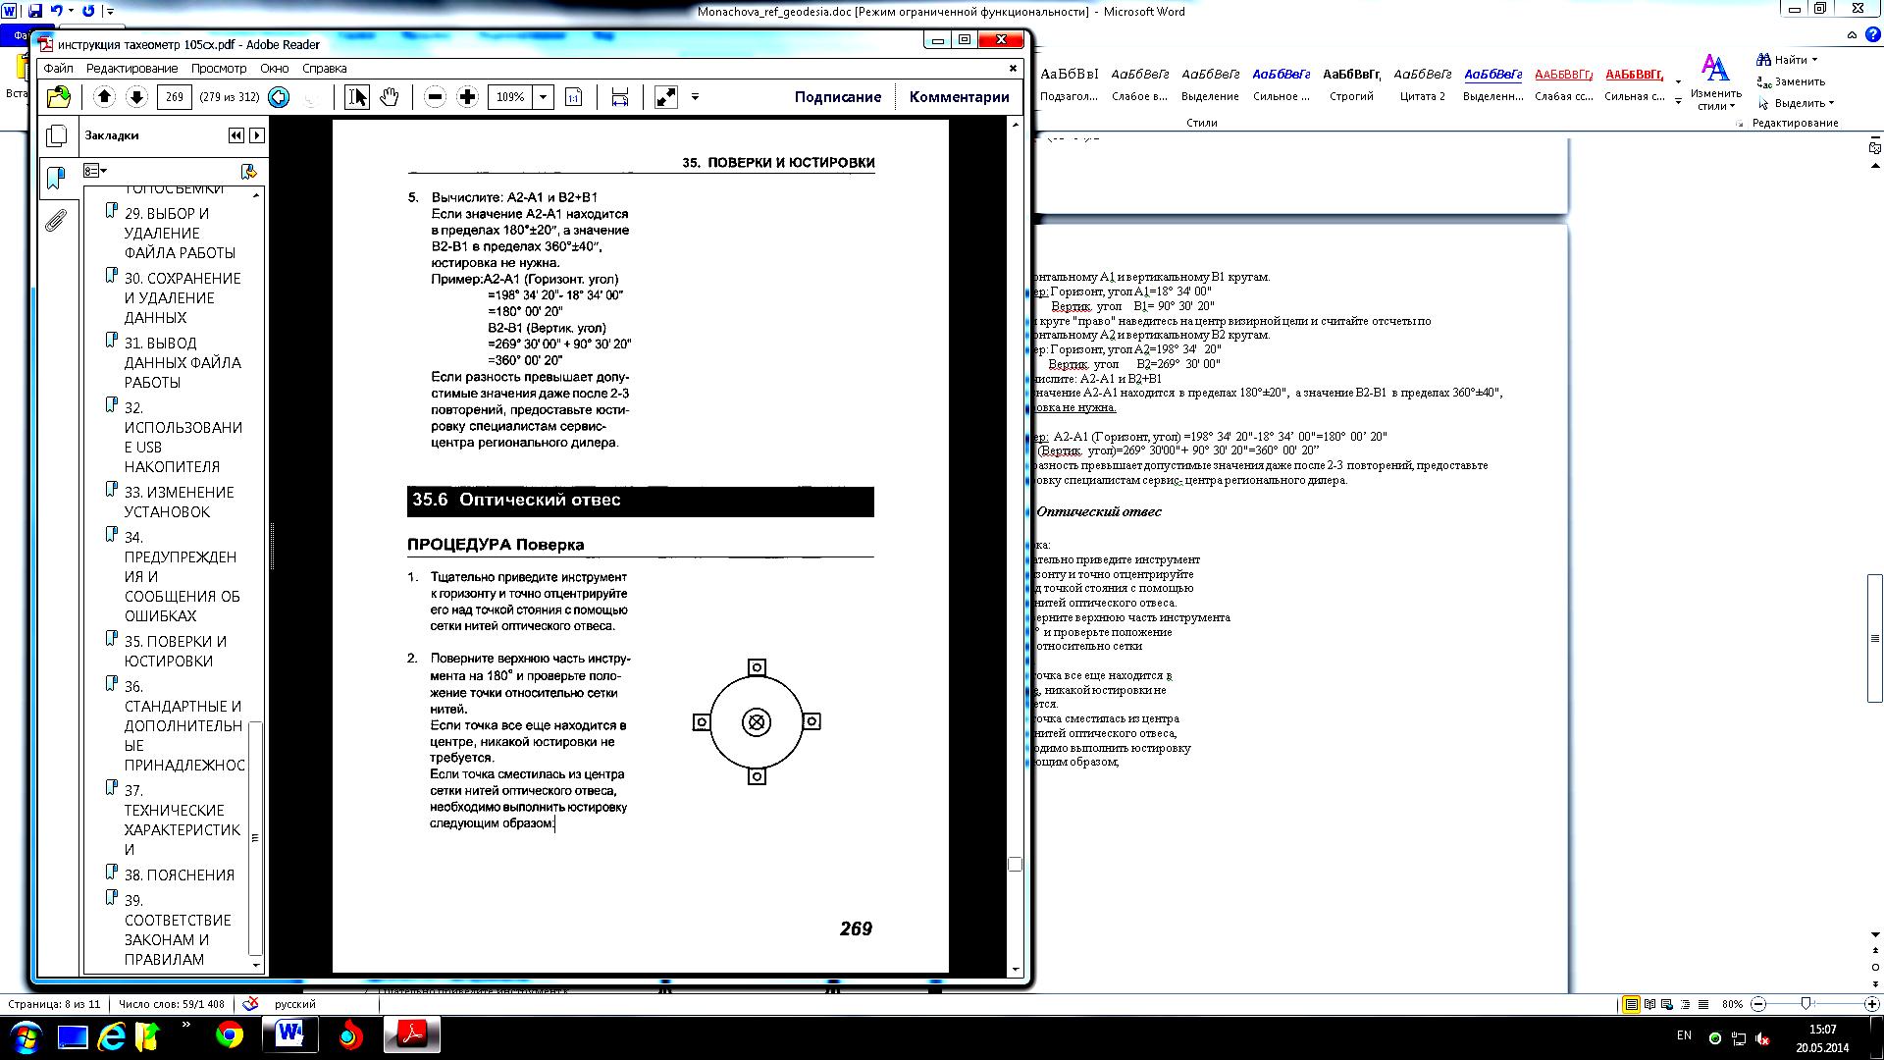Switch Word to draft view
The height and width of the screenshot is (1060, 1884).
click(1703, 1004)
